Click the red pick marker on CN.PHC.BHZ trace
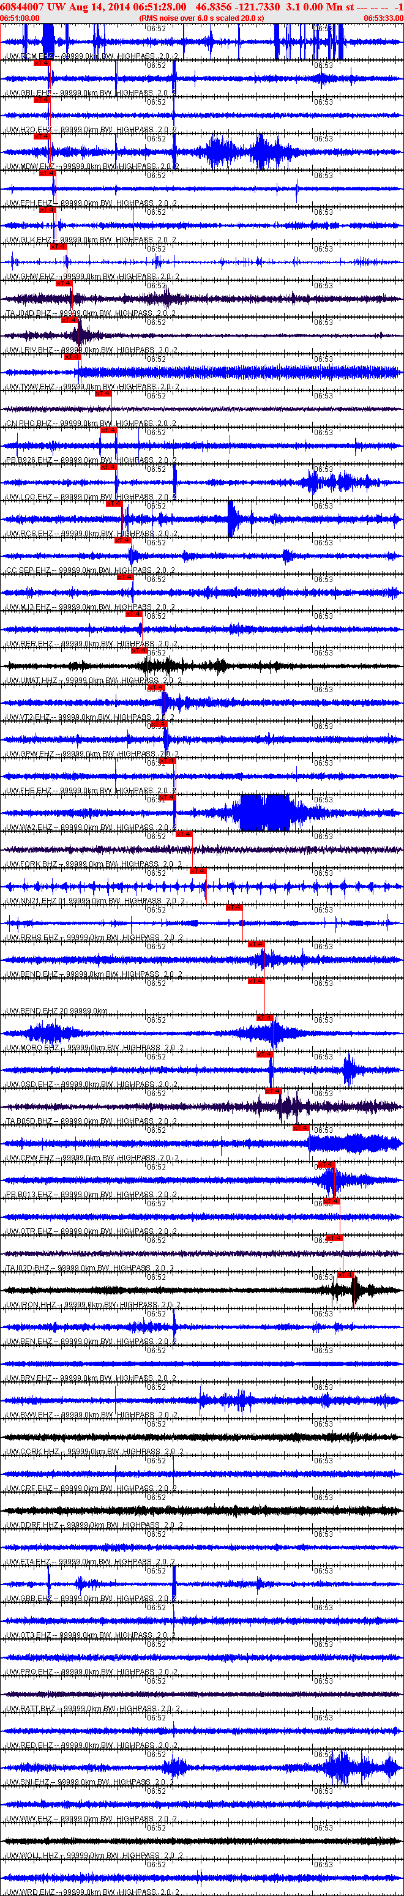 pos(103,393)
